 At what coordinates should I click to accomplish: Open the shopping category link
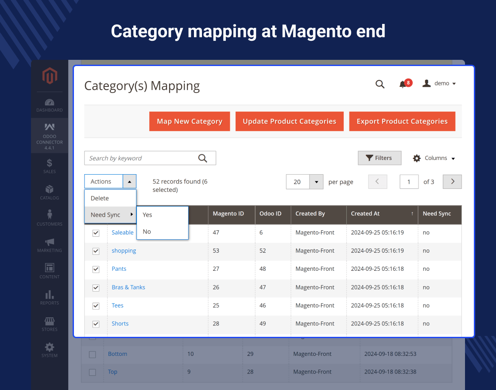(124, 251)
